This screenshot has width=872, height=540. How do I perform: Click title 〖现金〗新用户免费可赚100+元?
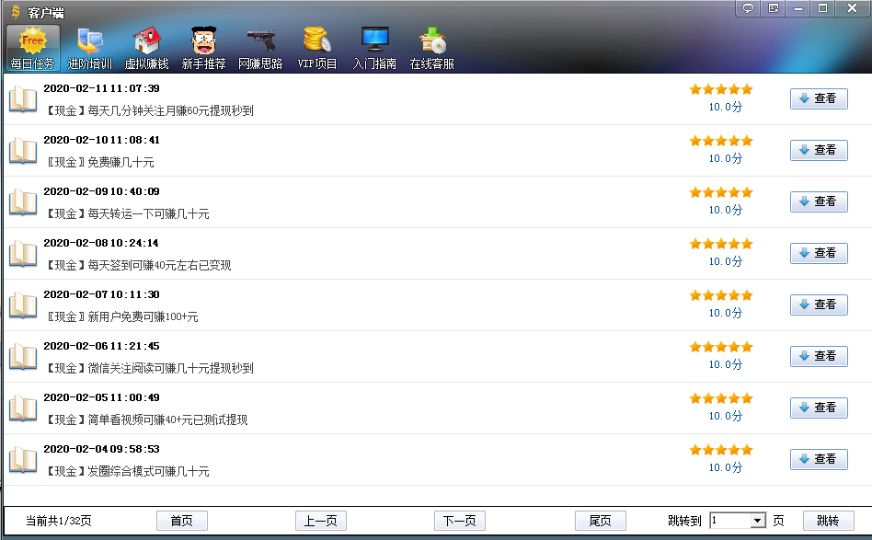coord(120,317)
